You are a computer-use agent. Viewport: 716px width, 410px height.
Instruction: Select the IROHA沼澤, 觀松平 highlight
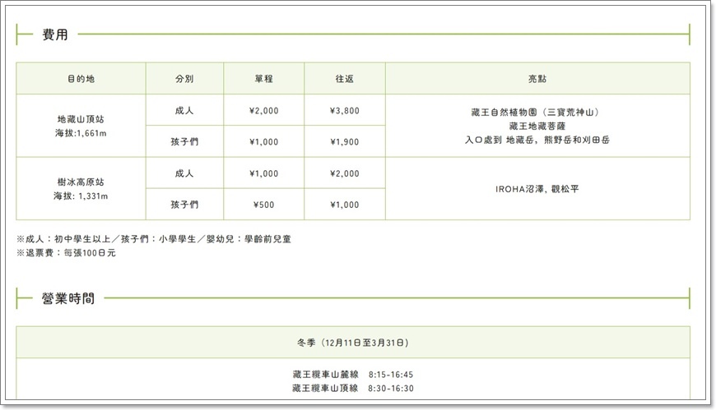537,189
